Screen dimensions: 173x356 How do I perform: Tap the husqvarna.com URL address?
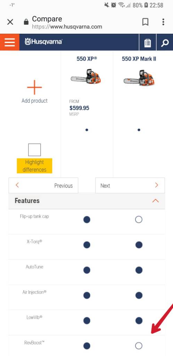point(67,27)
